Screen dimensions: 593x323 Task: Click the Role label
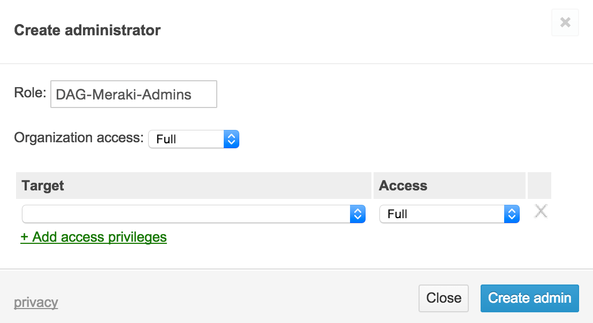(x=30, y=93)
